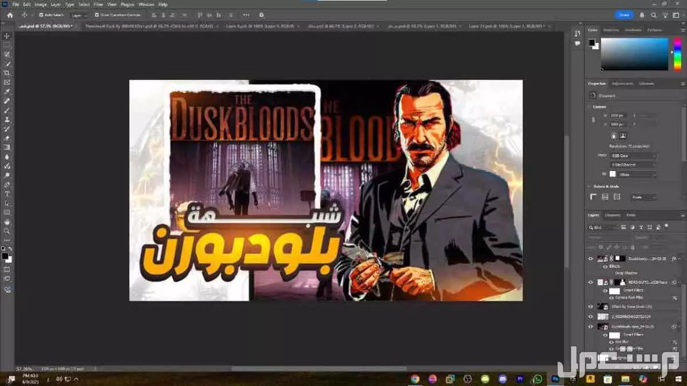Switch to the Channels panel tab
The image size is (687, 386).
point(613,215)
